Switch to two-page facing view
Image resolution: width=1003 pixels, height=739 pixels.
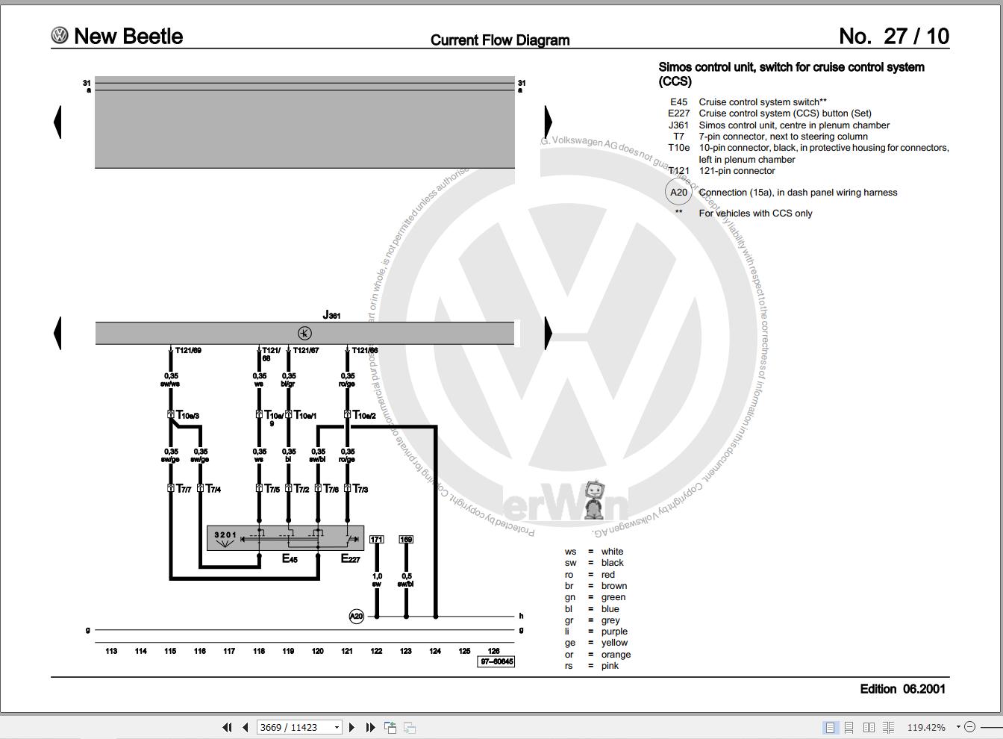pos(869,727)
